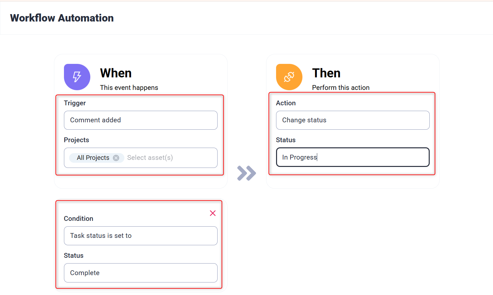
Task: Click the Workflow Automation page heading
Action: pyautogui.click(x=62, y=18)
